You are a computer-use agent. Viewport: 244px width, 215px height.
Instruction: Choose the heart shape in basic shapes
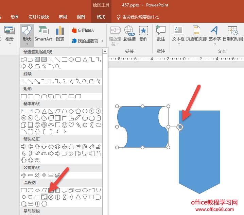pyautogui.click(x=71, y=125)
